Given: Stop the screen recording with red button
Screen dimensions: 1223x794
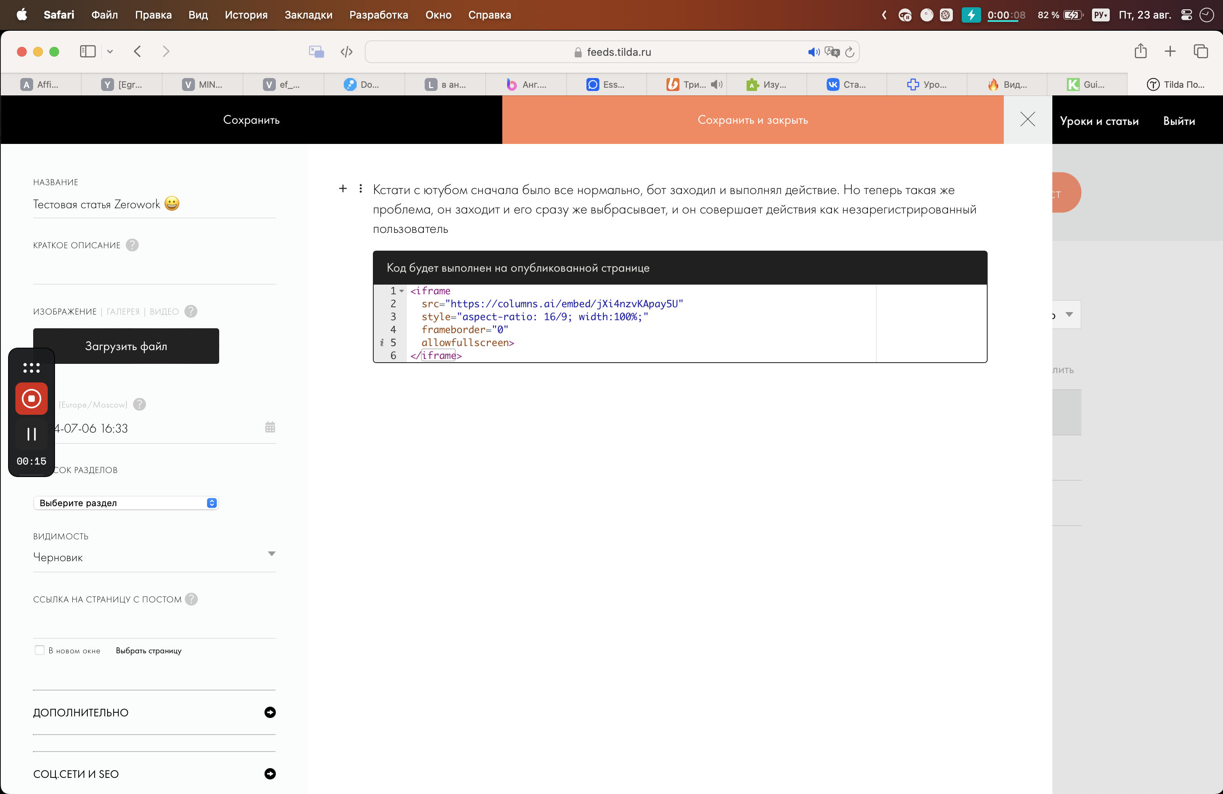Looking at the screenshot, I should coord(32,399).
